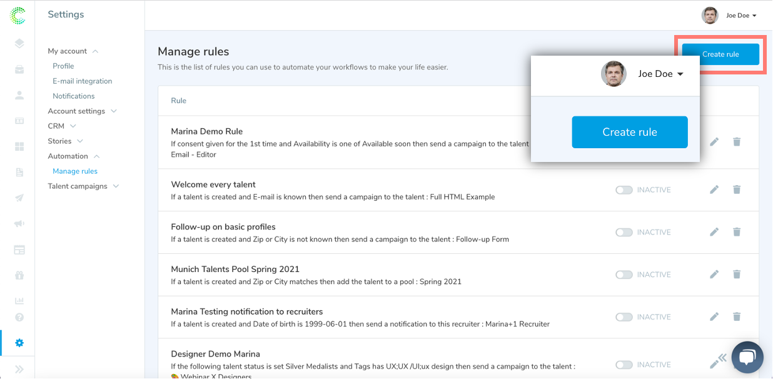This screenshot has height=379, width=773.
Task: Go to the Profile settings link
Action: 63,66
